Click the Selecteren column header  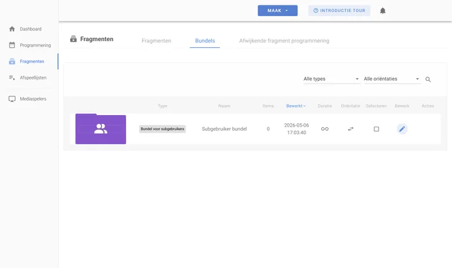point(376,106)
